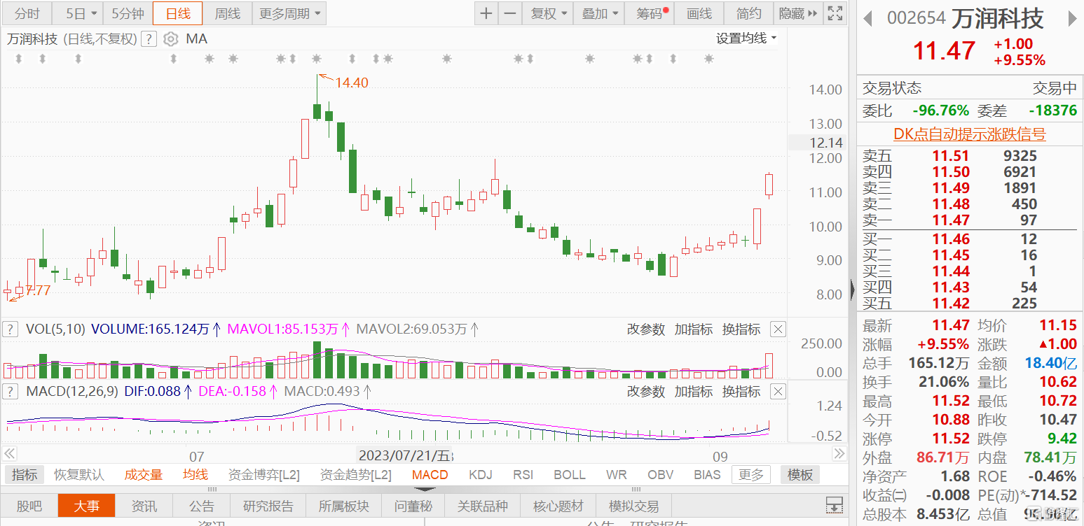
Task: Click the latest candlestick near 11.47
Action: tap(769, 185)
